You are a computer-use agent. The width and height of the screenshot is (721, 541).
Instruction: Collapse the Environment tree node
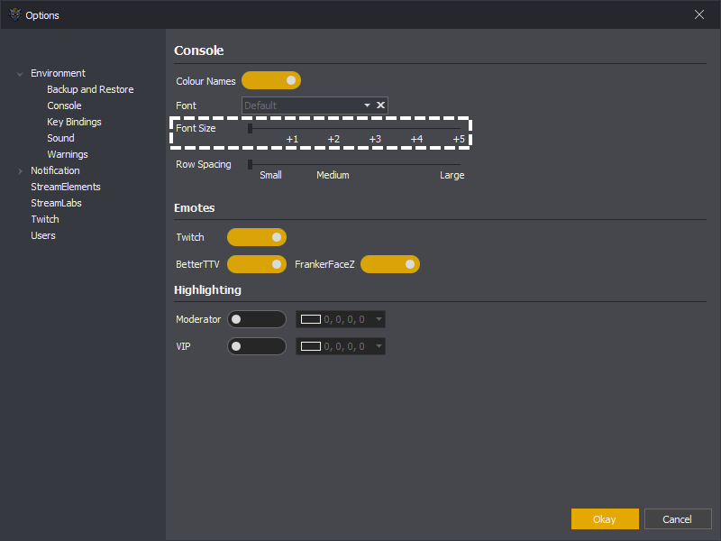click(20, 74)
